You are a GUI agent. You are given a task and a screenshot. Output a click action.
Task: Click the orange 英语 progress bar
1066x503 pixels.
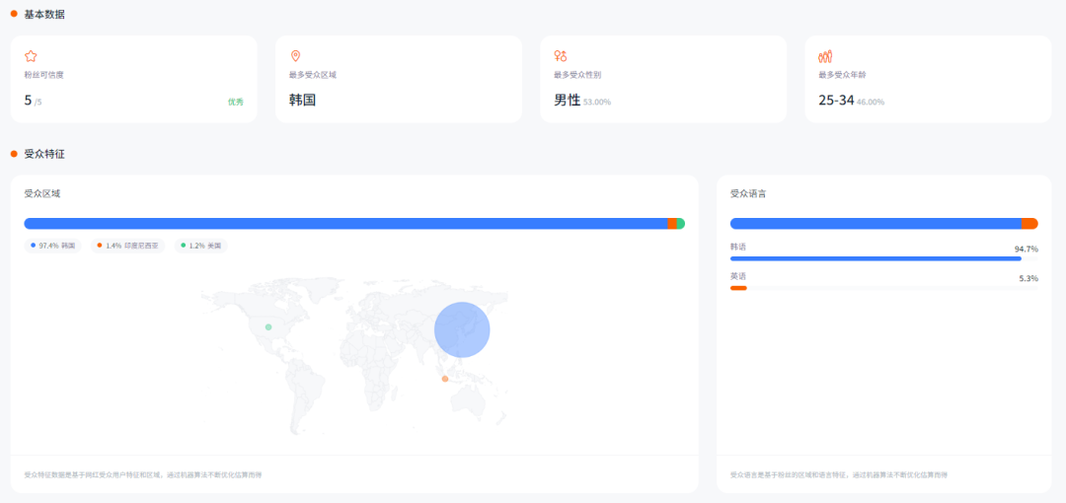click(x=738, y=288)
